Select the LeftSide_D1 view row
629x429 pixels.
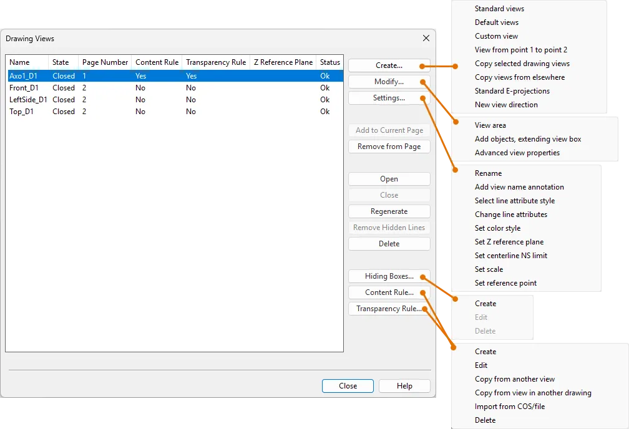[175, 99]
